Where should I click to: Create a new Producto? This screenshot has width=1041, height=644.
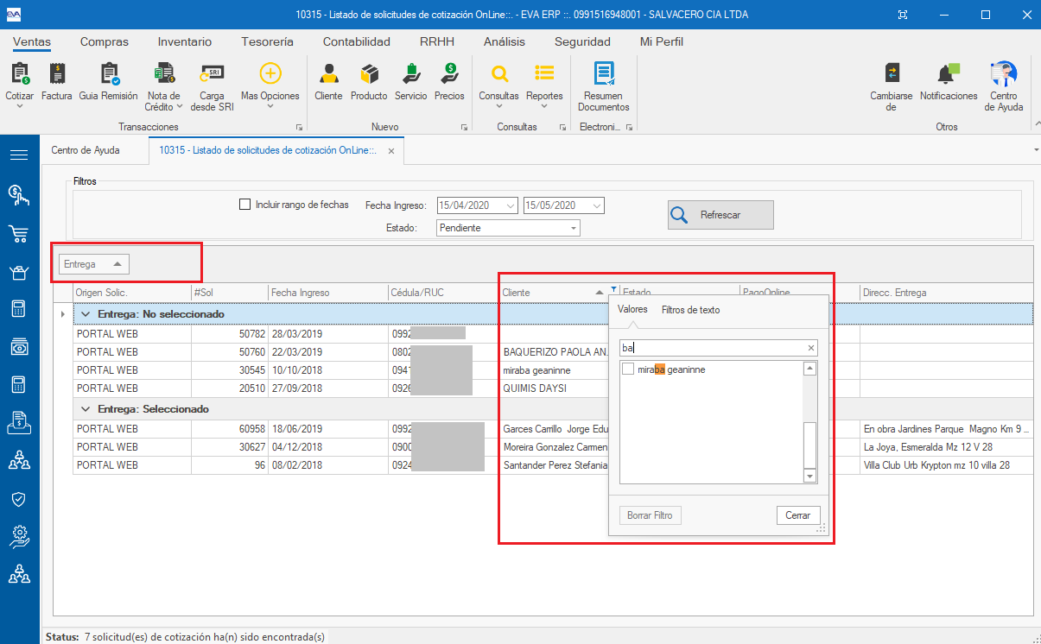point(369,82)
